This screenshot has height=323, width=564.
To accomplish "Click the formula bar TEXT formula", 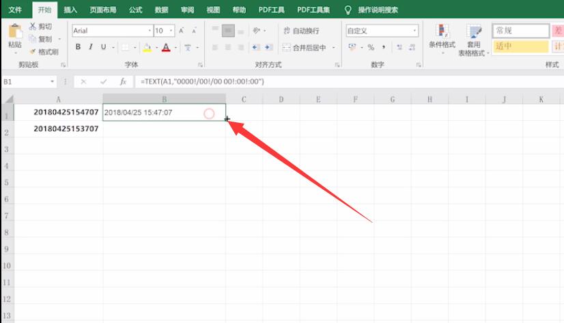I will point(202,82).
